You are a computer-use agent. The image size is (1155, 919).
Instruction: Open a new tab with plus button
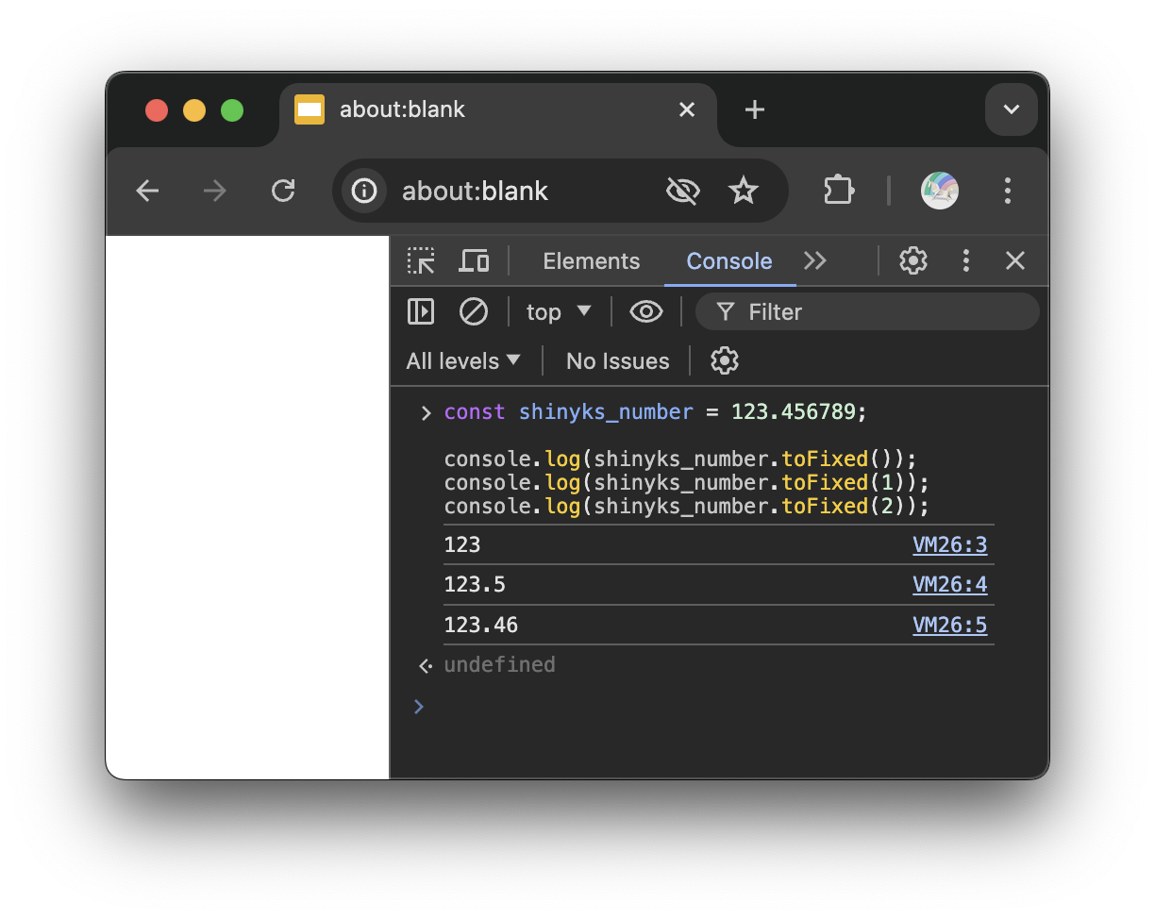(x=754, y=110)
